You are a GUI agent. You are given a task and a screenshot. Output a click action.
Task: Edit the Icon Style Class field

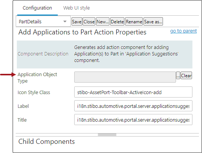(x=133, y=92)
